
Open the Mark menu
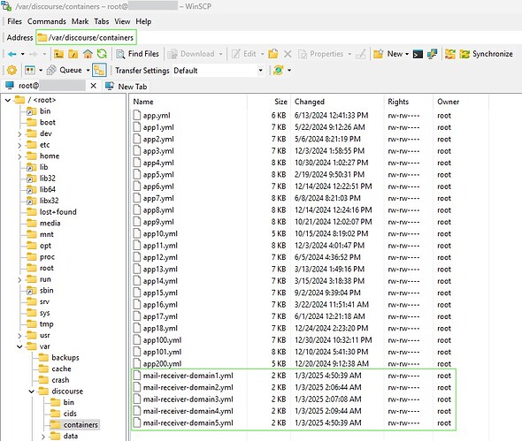tap(80, 21)
